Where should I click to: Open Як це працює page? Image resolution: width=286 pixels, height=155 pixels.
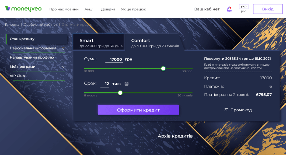click(134, 9)
